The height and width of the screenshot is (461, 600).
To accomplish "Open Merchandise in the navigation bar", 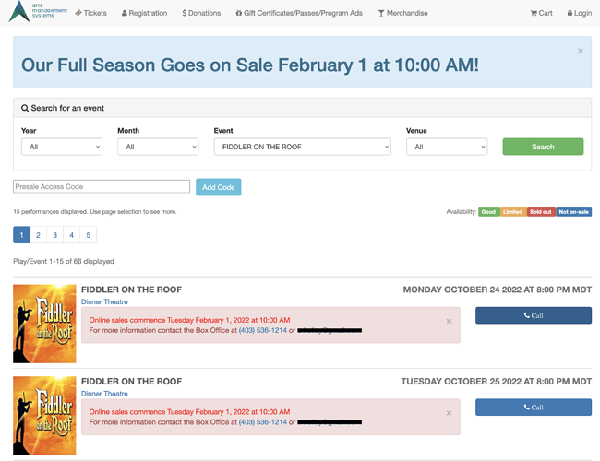I will 403,13.
